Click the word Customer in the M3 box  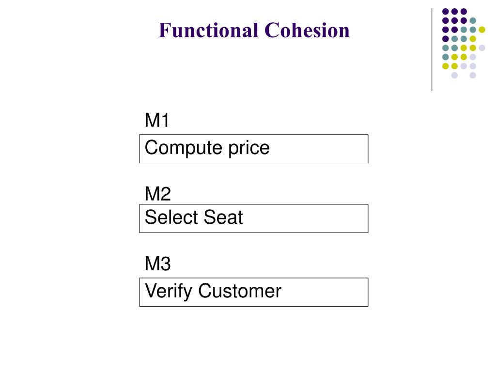(x=240, y=291)
